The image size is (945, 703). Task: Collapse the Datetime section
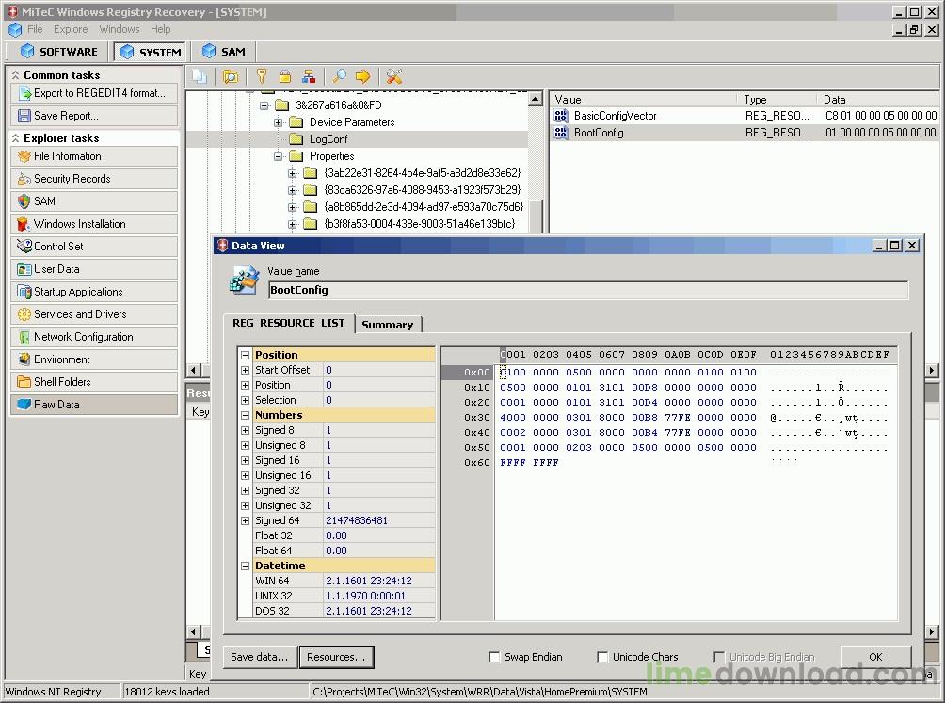[246, 566]
